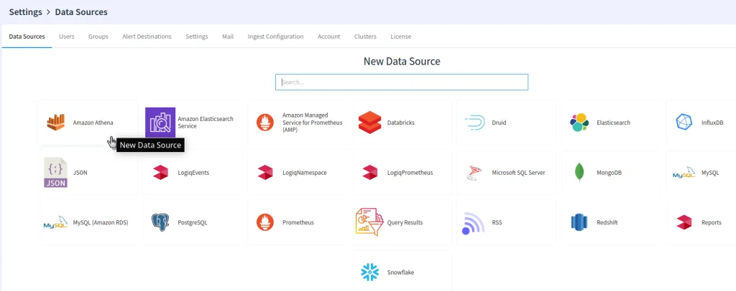Image resolution: width=736 pixels, height=291 pixels.
Task: Select the MongoDB leaf icon
Action: (579, 173)
